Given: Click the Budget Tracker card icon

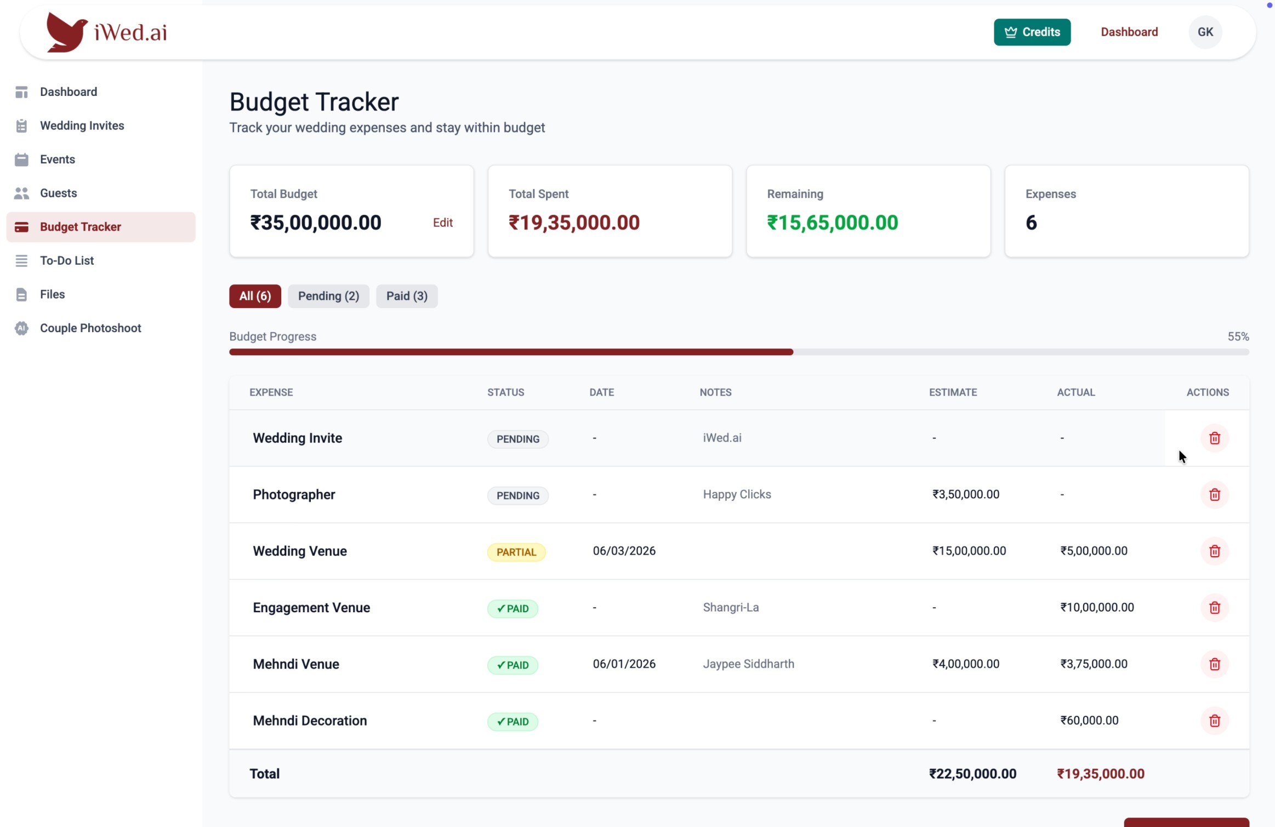Looking at the screenshot, I should [x=21, y=226].
